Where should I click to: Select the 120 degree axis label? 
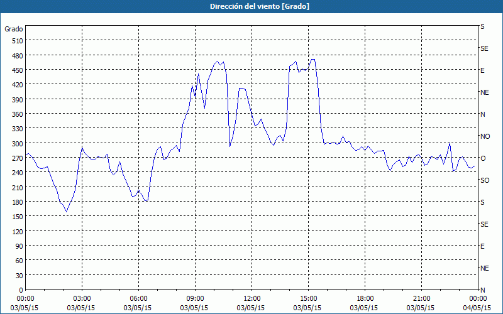[x=18, y=232]
